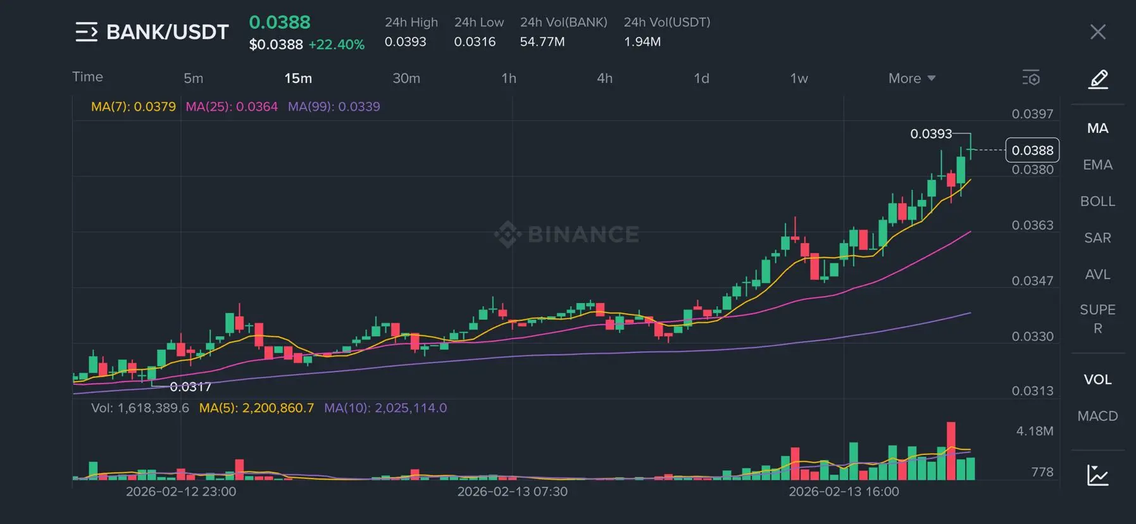Close the chart with the X button
This screenshot has width=1136, height=524.
click(x=1098, y=32)
